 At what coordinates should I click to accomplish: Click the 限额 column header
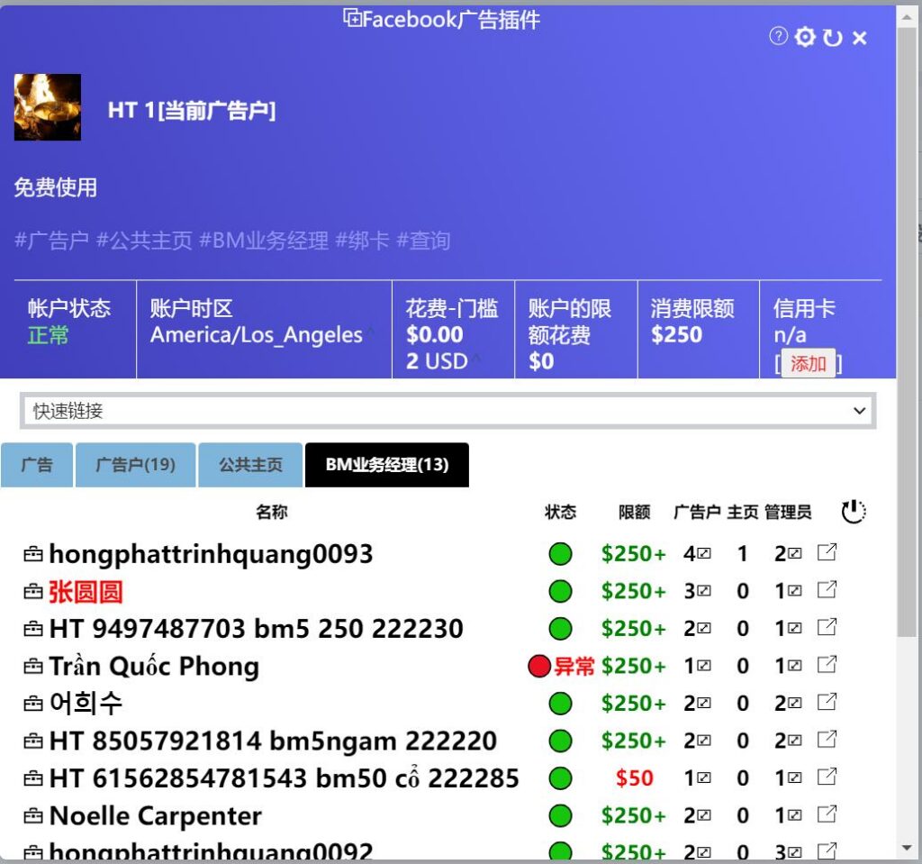(635, 512)
